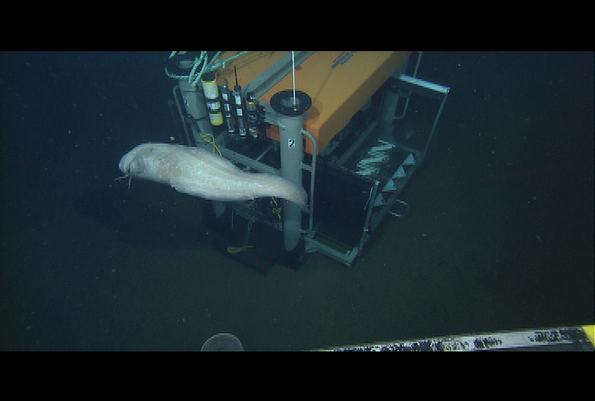This screenshot has width=595, height=401.
Task: Click the thin white antenna rod
Action: click(x=293, y=73)
